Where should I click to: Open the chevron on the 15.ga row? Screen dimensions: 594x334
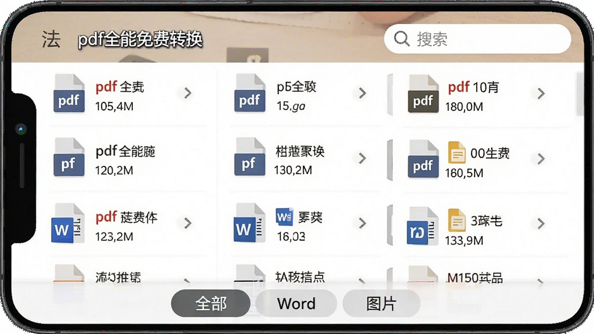click(362, 93)
